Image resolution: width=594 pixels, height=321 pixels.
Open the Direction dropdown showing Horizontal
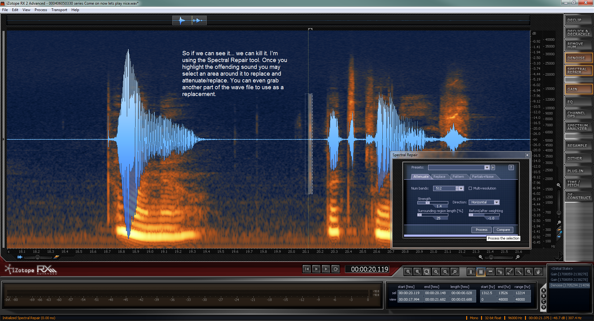484,202
